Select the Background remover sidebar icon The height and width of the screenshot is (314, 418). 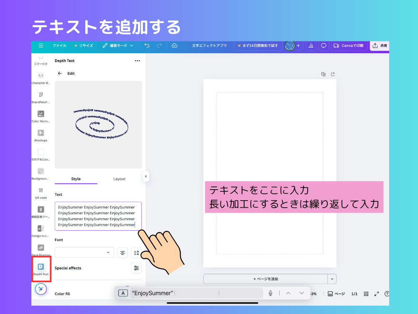click(40, 171)
